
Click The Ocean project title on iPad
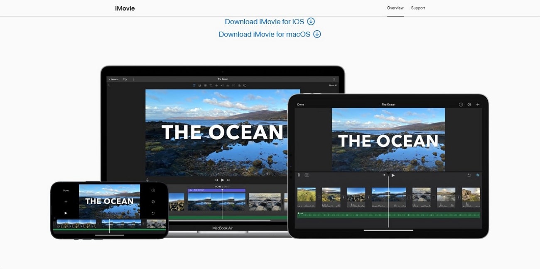coord(388,104)
